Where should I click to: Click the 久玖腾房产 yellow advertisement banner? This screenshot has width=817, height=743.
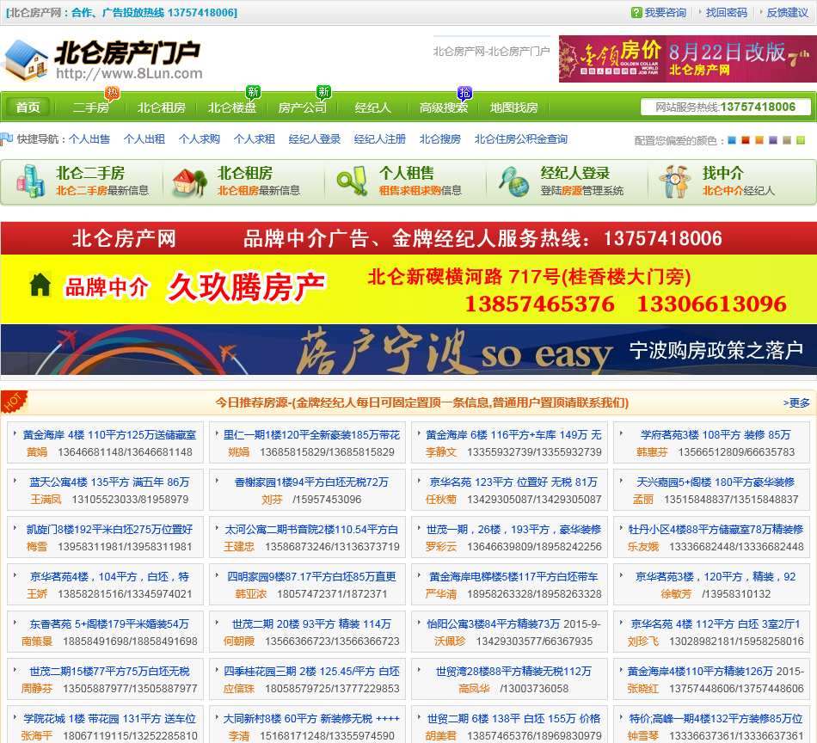[408, 289]
